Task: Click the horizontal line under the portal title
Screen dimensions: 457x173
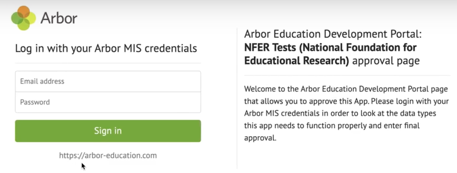Action: (347, 76)
